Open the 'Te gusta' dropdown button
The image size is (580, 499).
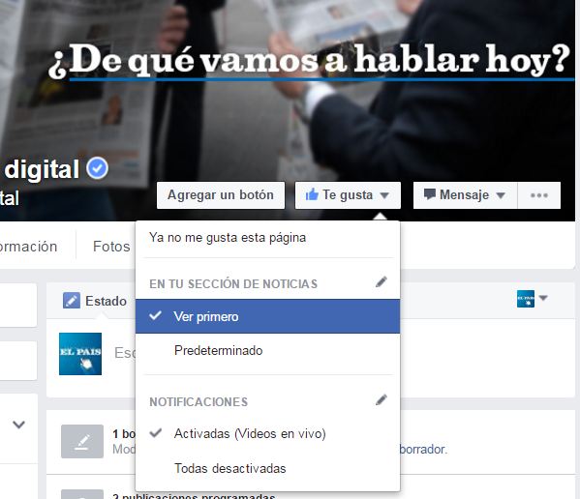(348, 195)
